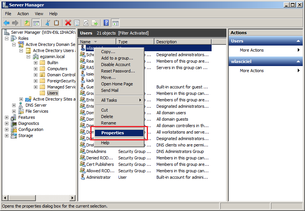The width and height of the screenshot is (305, 211).
Task: Click the Cert Publishers group icon
Action: (83, 164)
